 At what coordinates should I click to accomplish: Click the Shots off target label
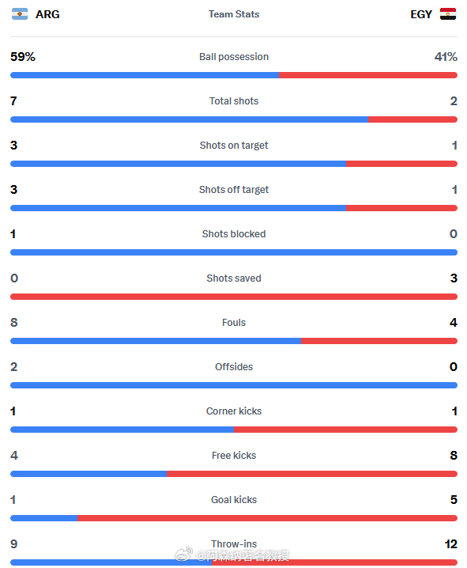[234, 189]
